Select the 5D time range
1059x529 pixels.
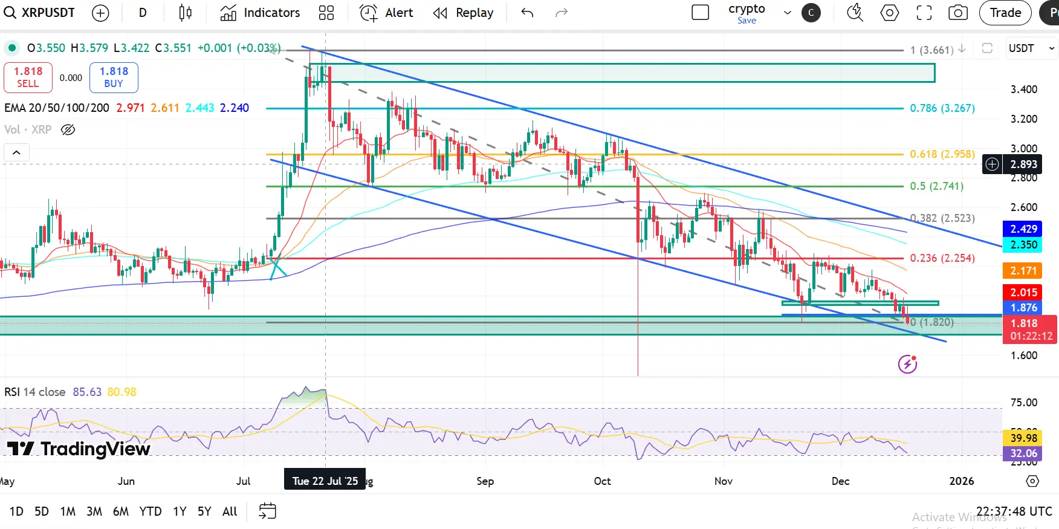click(42, 511)
